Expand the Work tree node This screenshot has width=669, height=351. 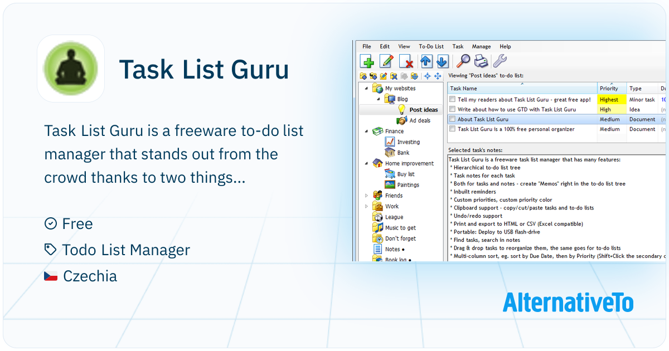[366, 206]
